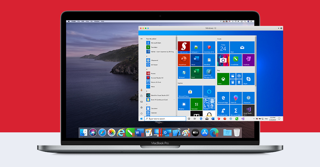Click Cortana circle on the taskbar
Viewport: 320px width, 167px height.
pos(189,119)
